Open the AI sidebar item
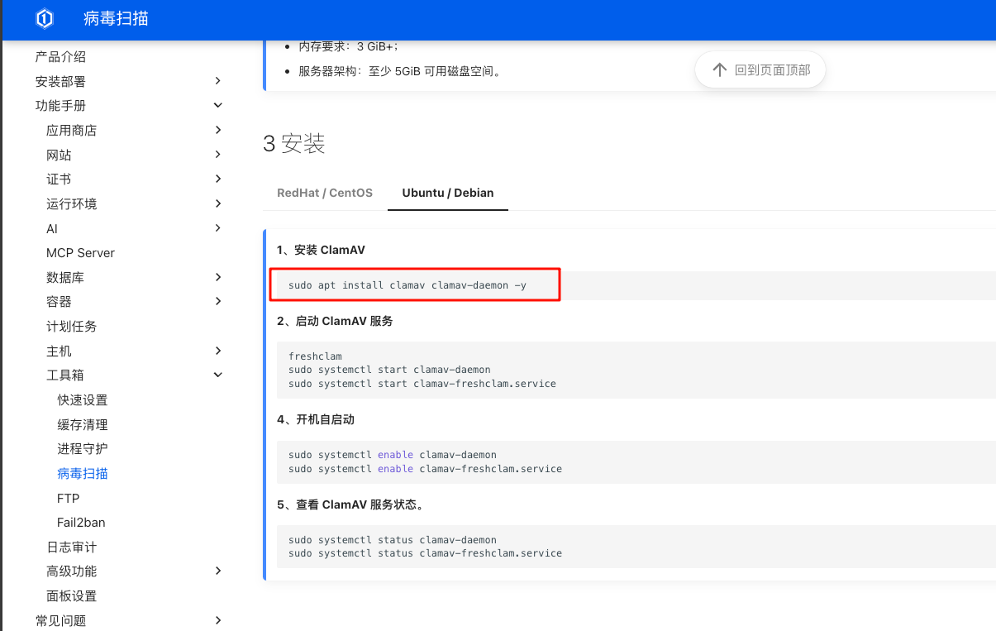Screen dimensions: 996x631 [52, 229]
